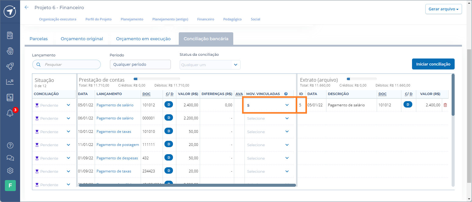This screenshot has height=202, width=472.
Task: Sort by the DOC column header in Prestação
Action: pyautogui.click(x=146, y=94)
